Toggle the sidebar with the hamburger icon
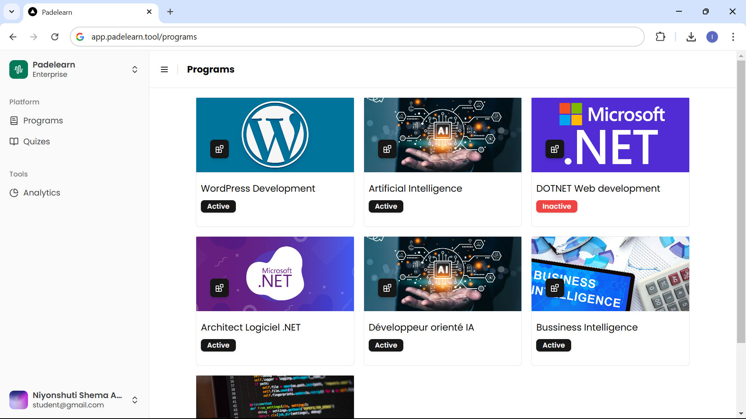 click(164, 69)
